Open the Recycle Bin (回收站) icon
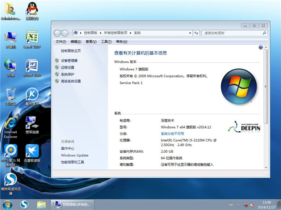The image size is (281, 210). coord(11,96)
